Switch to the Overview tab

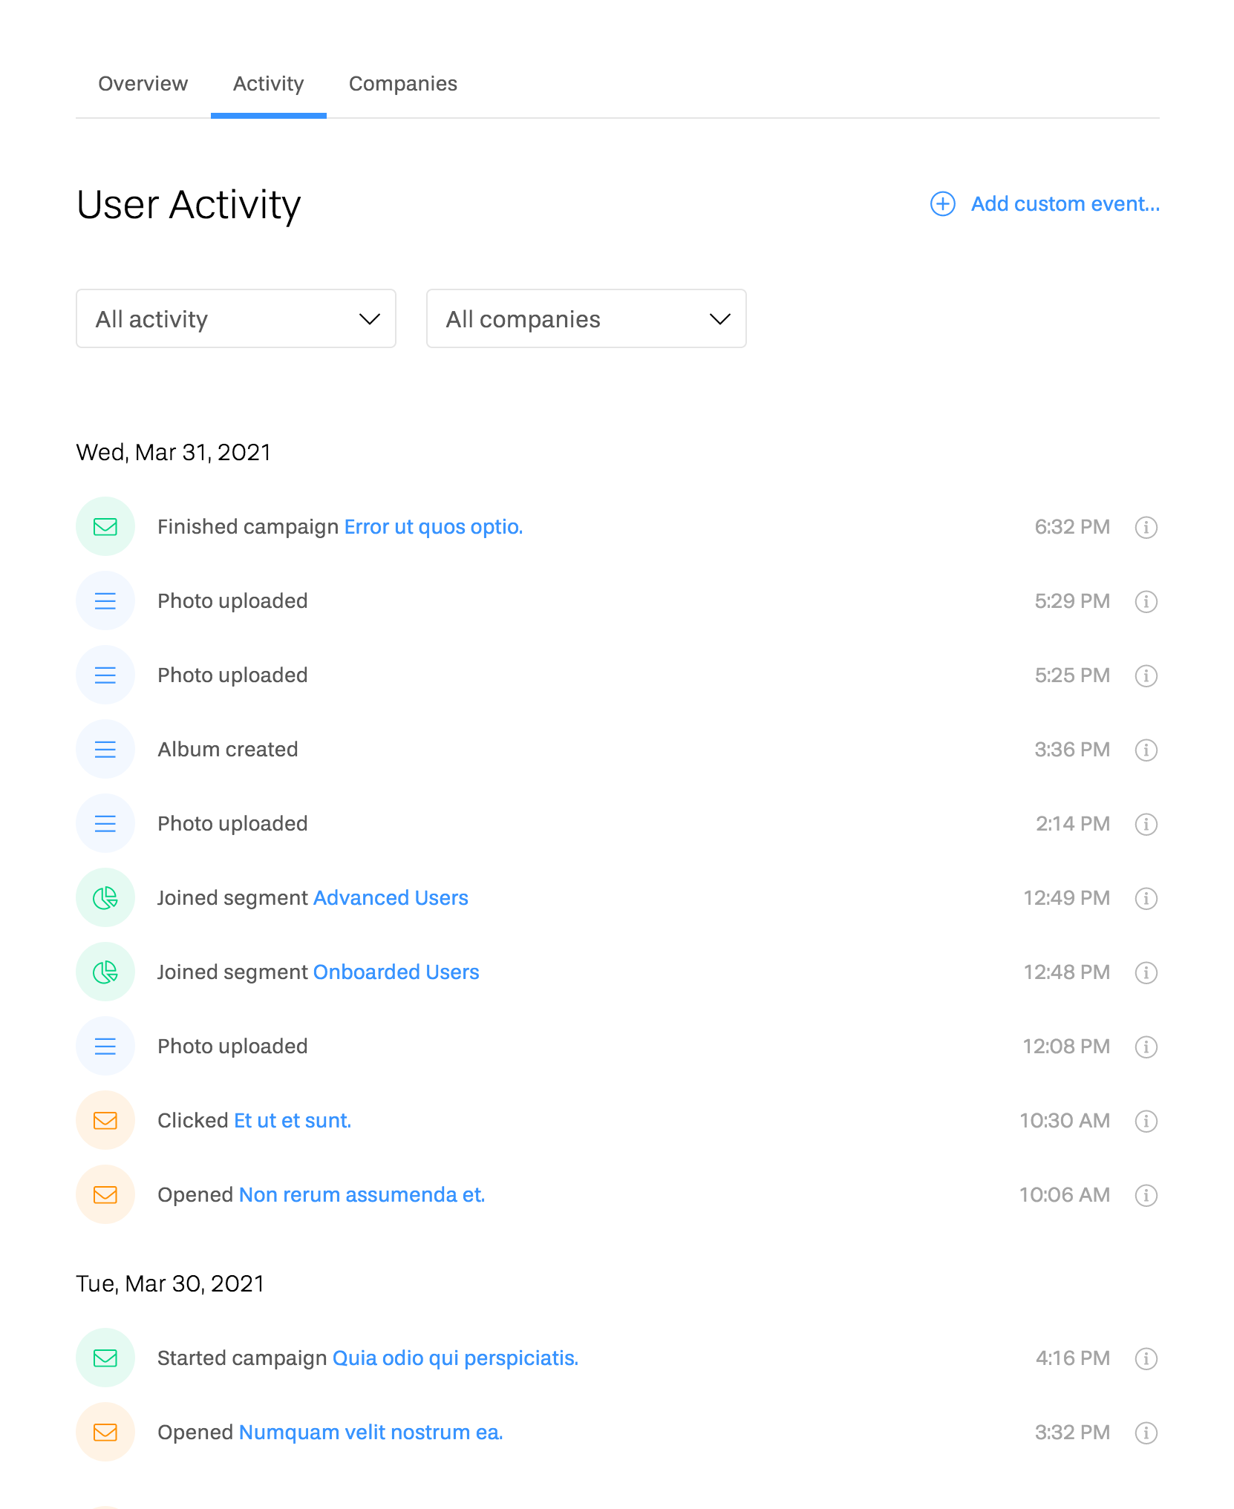[143, 84]
